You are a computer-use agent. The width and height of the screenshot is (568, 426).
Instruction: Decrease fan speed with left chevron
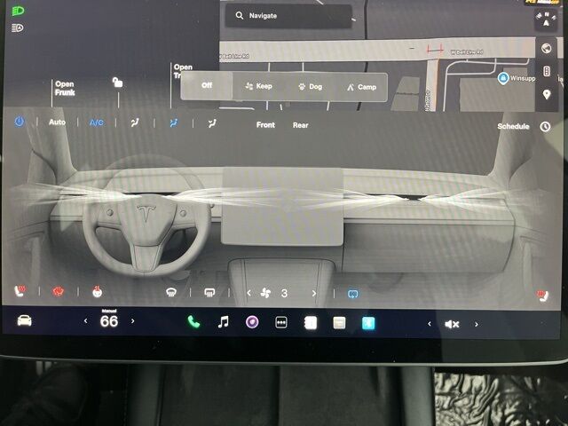[248, 293]
